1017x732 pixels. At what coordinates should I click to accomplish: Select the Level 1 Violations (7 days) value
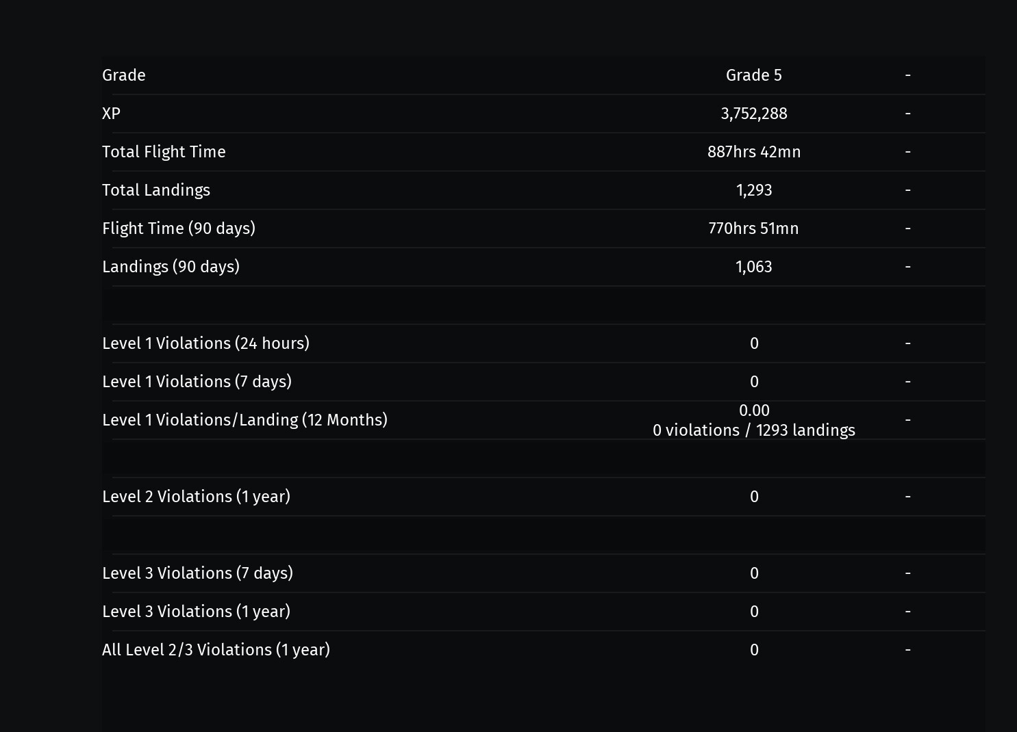754,382
